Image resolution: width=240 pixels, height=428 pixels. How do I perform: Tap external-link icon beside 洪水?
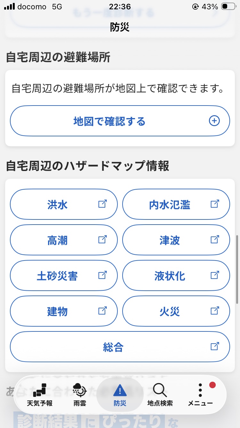(102, 204)
